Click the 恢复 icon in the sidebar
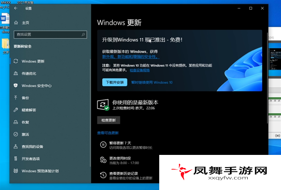The width and height of the screenshot is (281, 190). click(x=16, y=122)
